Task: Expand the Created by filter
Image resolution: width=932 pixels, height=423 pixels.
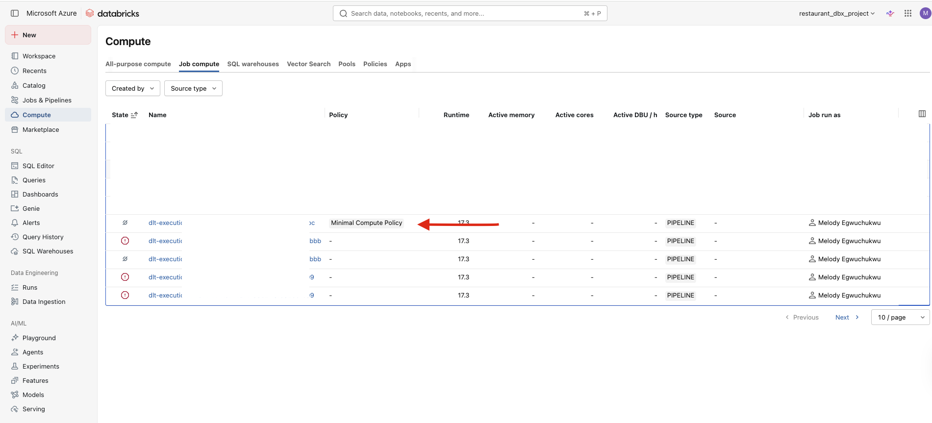Action: coord(133,88)
